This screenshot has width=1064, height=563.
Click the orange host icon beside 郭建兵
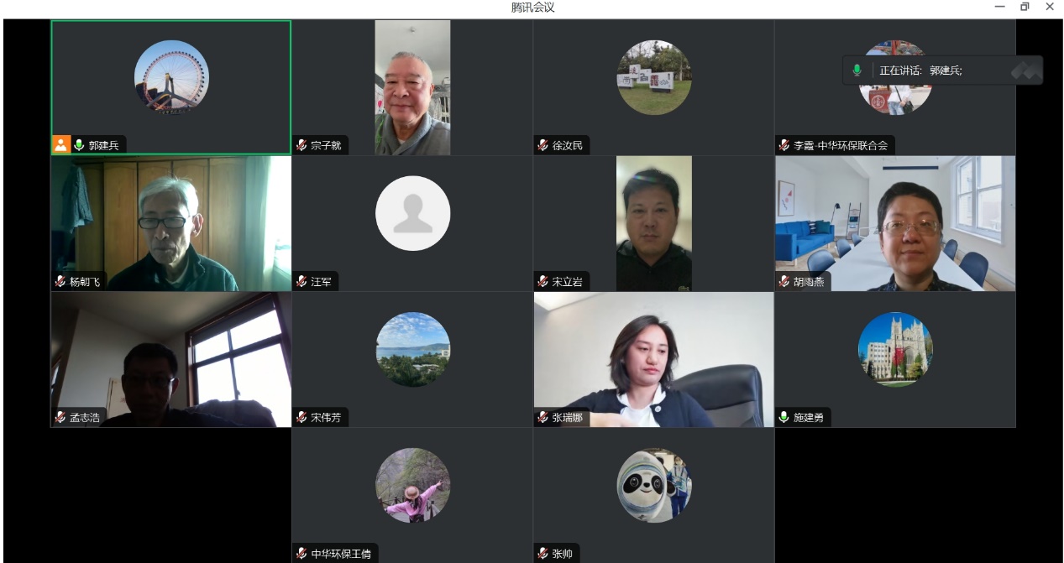[x=61, y=145]
